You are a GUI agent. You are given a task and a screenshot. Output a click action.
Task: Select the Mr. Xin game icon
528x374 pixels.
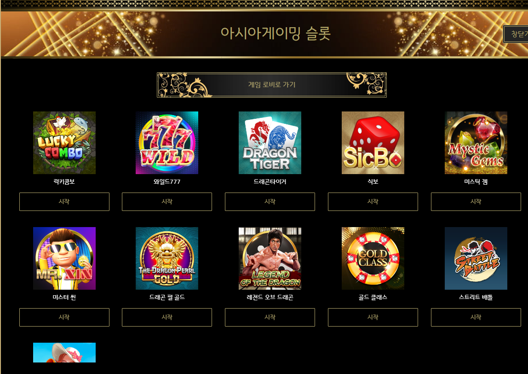64,258
